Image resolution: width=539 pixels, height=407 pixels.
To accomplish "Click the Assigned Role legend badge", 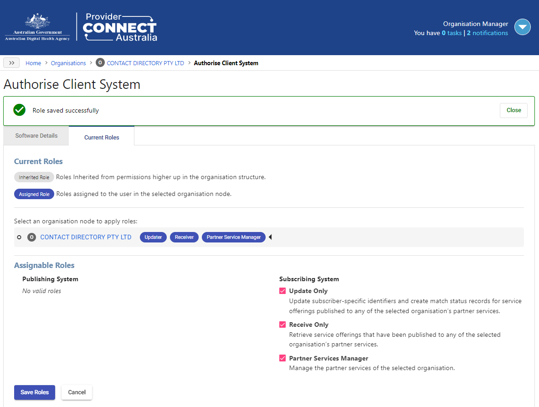I will [x=34, y=194].
